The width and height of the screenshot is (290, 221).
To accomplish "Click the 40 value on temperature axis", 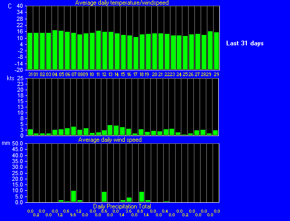I will [20, 6].
